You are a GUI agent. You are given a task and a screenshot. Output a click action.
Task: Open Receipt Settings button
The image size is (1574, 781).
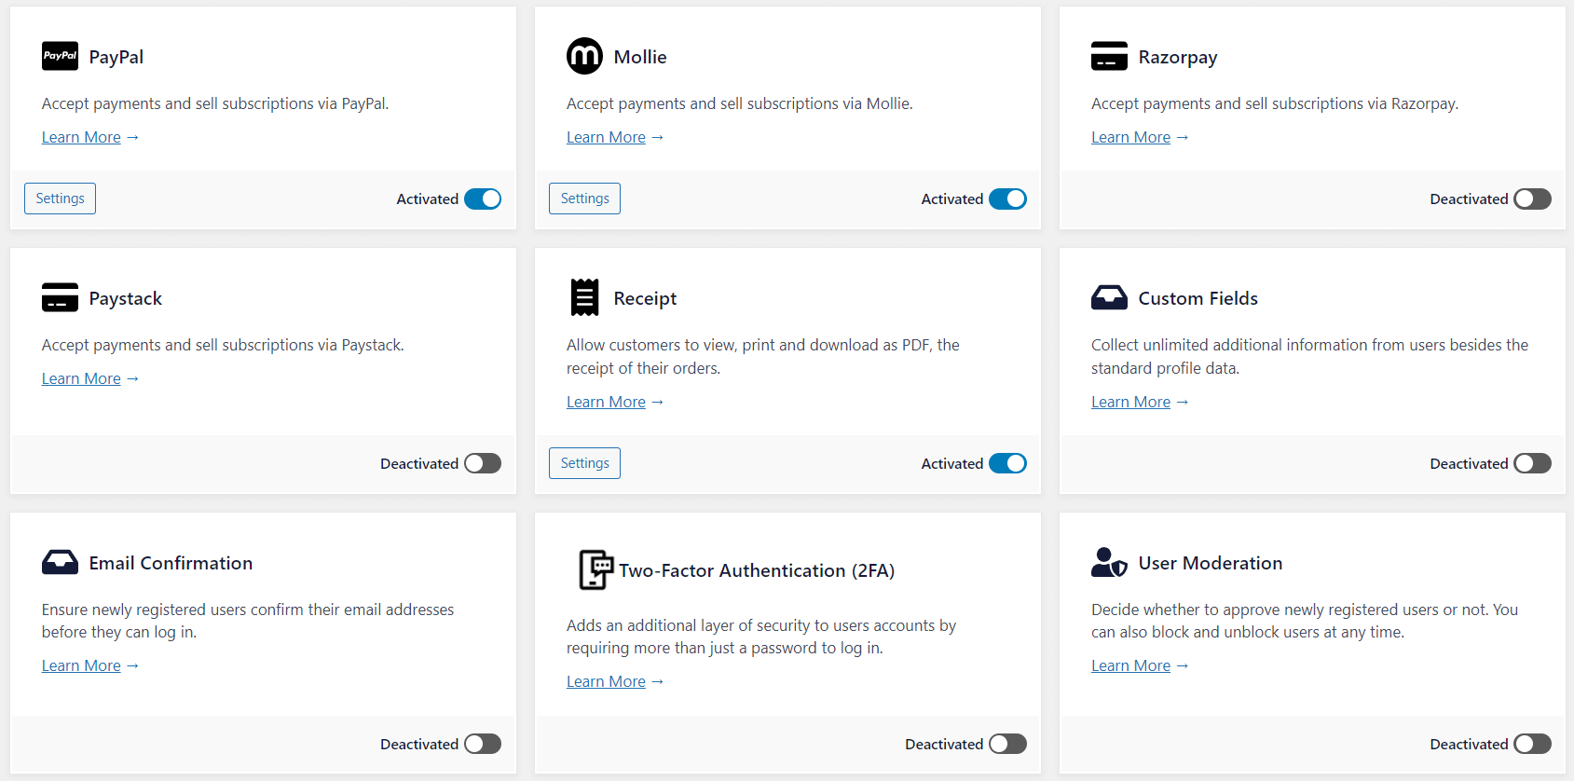[584, 463]
